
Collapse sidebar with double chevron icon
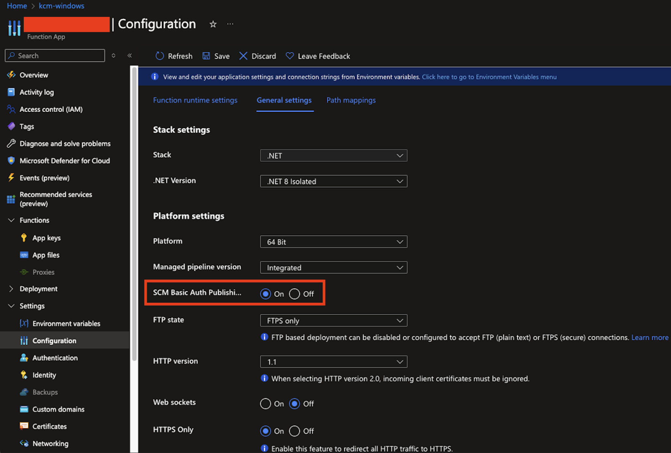click(x=130, y=55)
